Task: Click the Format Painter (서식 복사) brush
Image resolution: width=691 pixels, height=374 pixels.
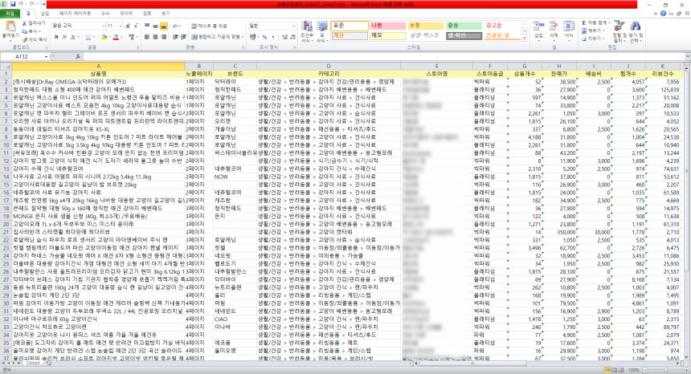Action: [x=24, y=39]
